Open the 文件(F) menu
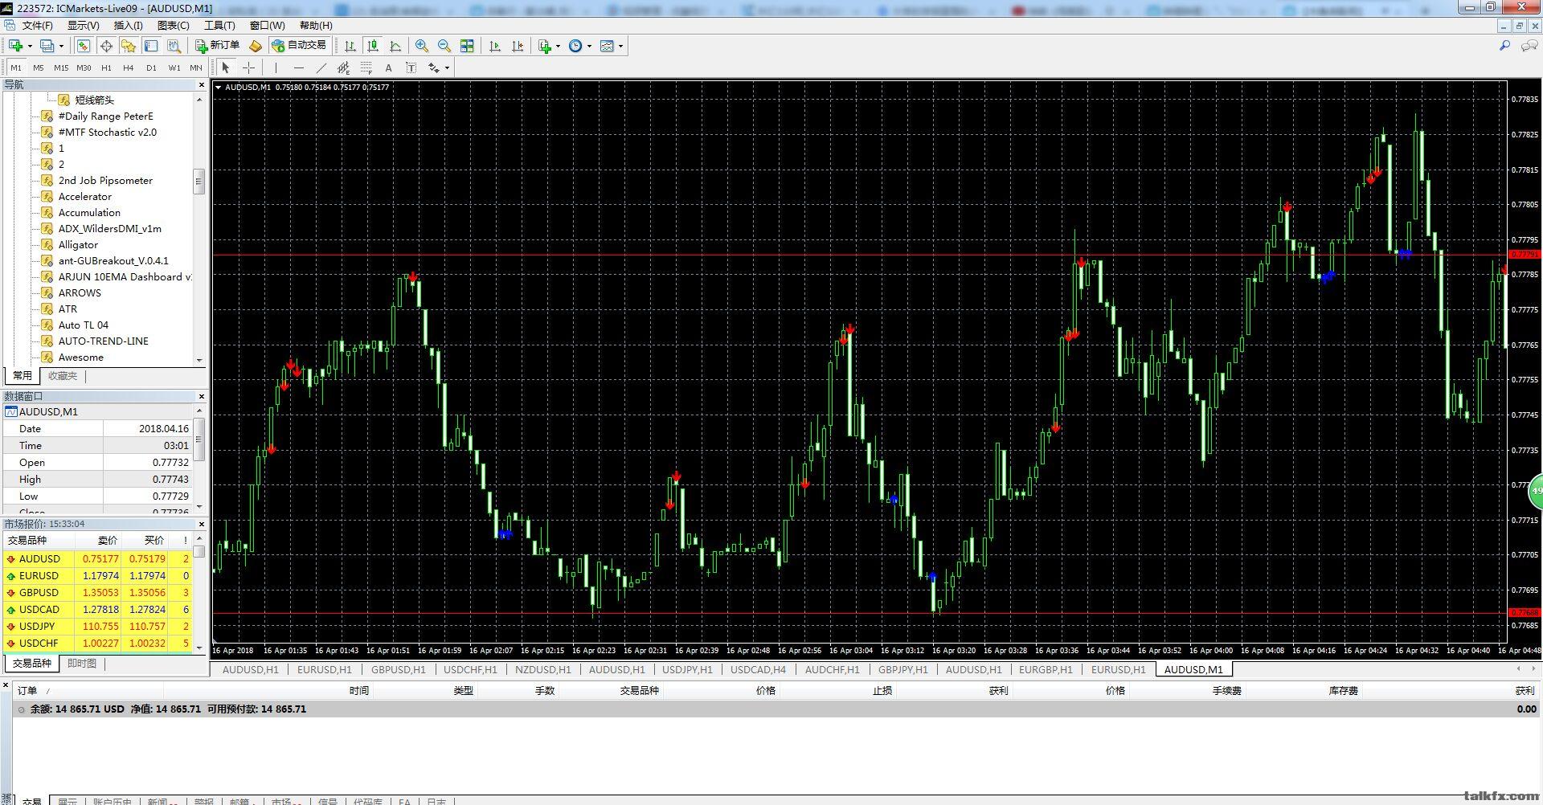 coord(37,25)
